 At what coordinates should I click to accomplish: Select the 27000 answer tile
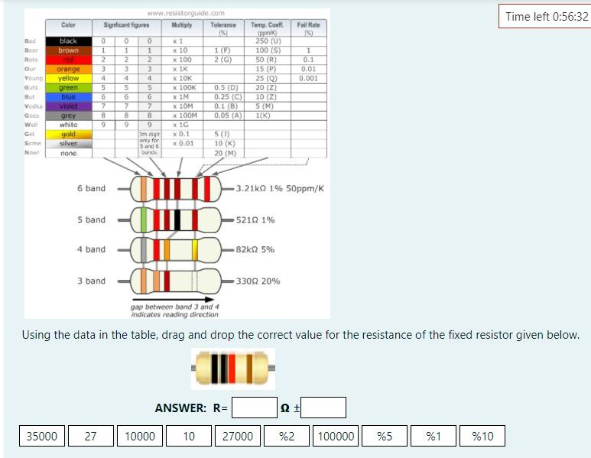238,436
